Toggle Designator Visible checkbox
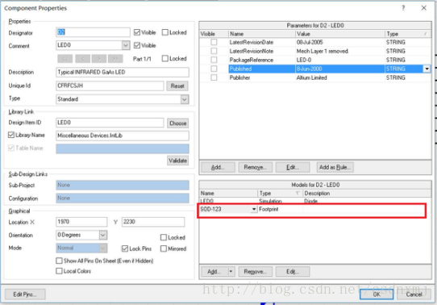The image size is (437, 305). pyautogui.click(x=137, y=32)
